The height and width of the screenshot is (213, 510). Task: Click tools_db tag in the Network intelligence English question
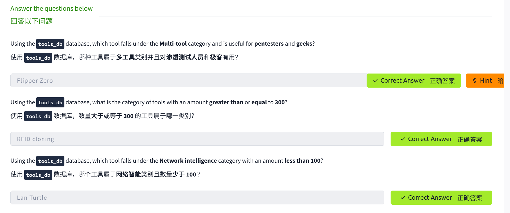(x=50, y=161)
